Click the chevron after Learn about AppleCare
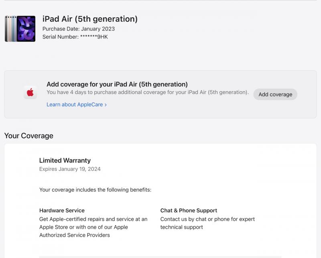Image resolution: width=321 pixels, height=258 pixels. click(106, 105)
